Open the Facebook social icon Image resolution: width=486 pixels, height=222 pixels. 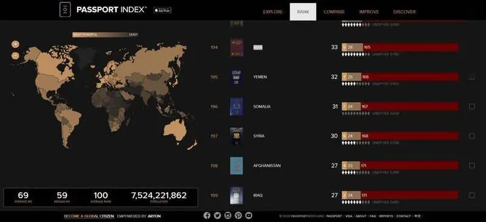coord(207,215)
